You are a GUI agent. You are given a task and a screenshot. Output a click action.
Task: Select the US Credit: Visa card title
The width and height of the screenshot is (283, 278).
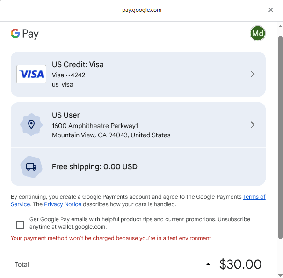pyautogui.click(x=78, y=64)
